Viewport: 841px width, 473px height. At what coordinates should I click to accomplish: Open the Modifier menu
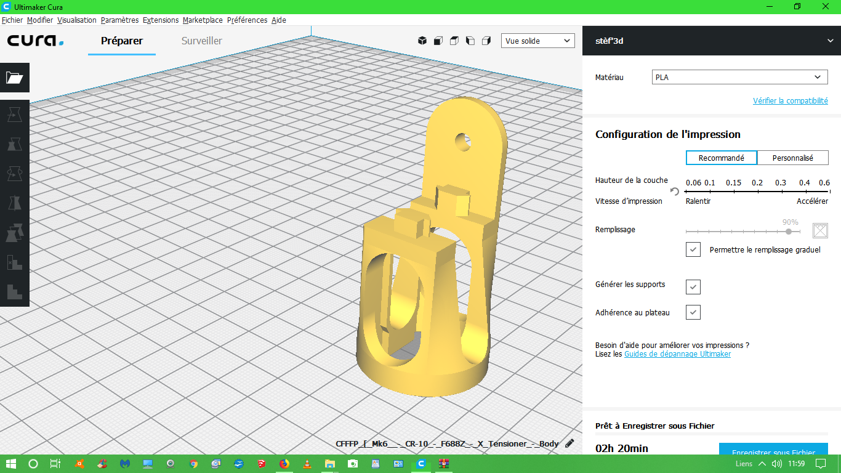coord(40,20)
